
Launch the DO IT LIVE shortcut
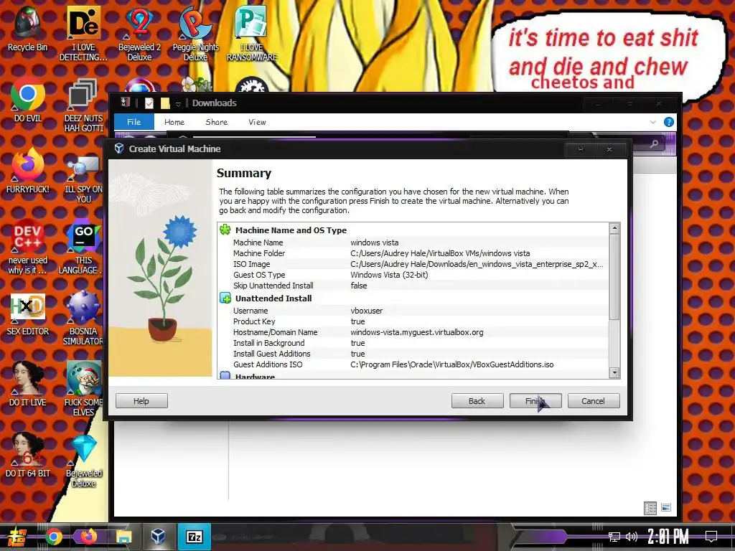pyautogui.click(x=27, y=385)
